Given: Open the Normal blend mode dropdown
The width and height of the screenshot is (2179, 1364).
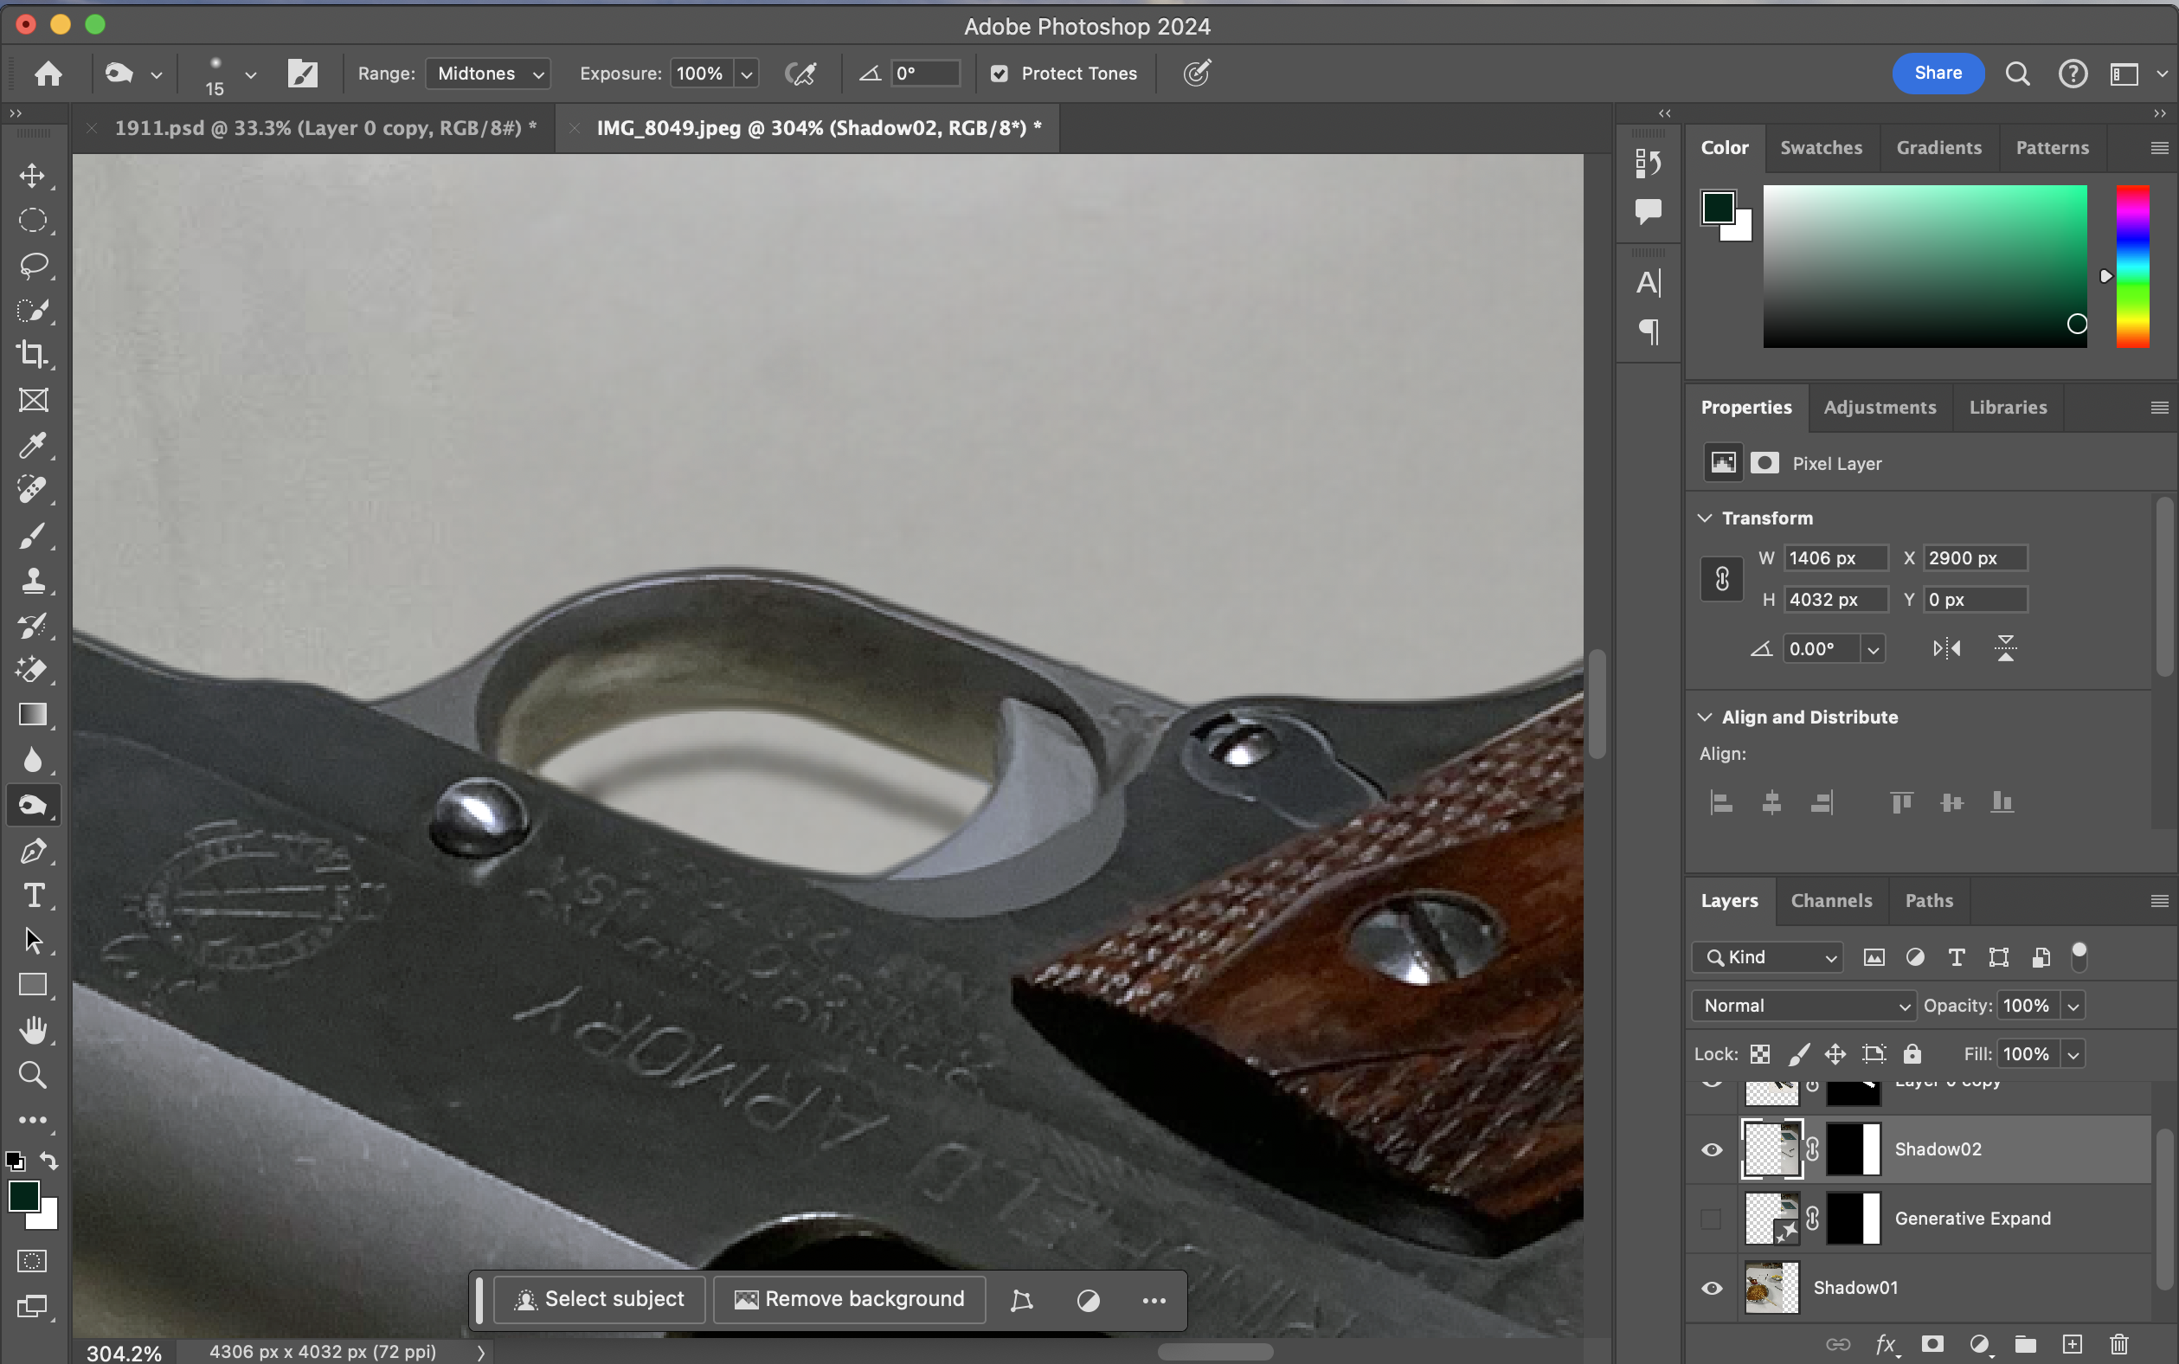Looking at the screenshot, I should point(1803,1006).
